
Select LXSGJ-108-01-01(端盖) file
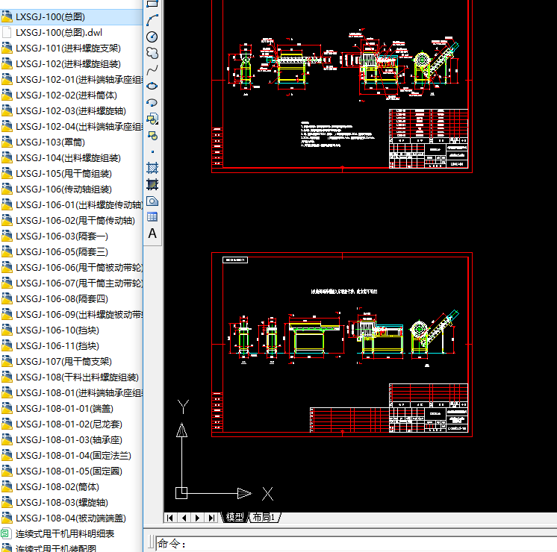tap(64, 409)
